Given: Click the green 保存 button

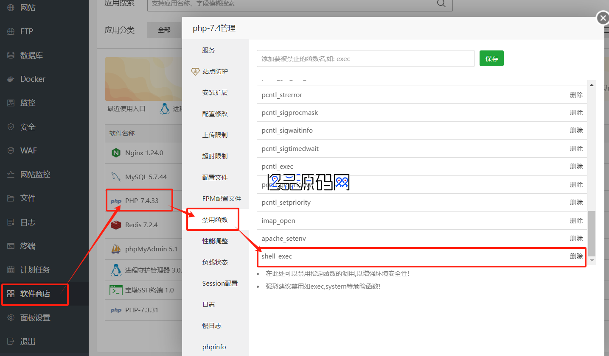Looking at the screenshot, I should point(491,58).
